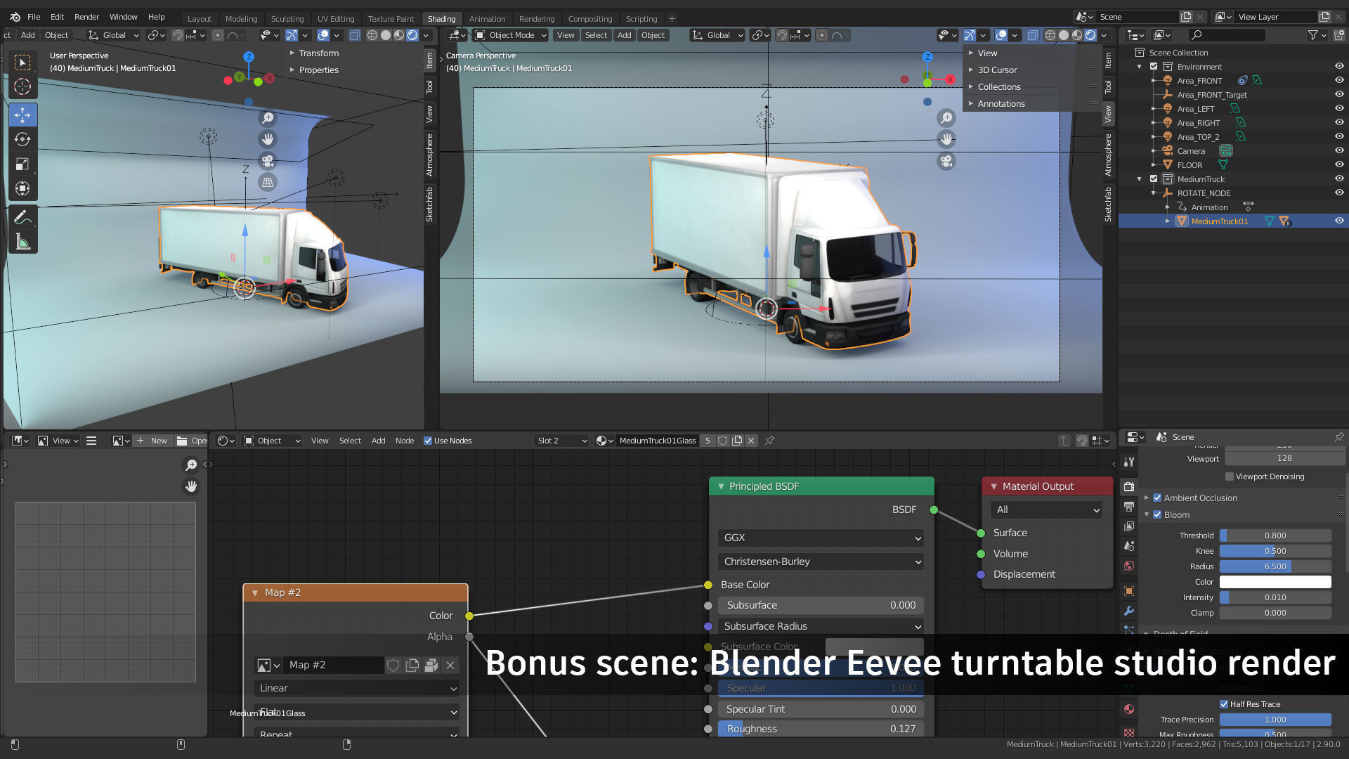This screenshot has width=1349, height=759.
Task: Click the camera view icon in the camera viewport
Action: click(x=946, y=161)
